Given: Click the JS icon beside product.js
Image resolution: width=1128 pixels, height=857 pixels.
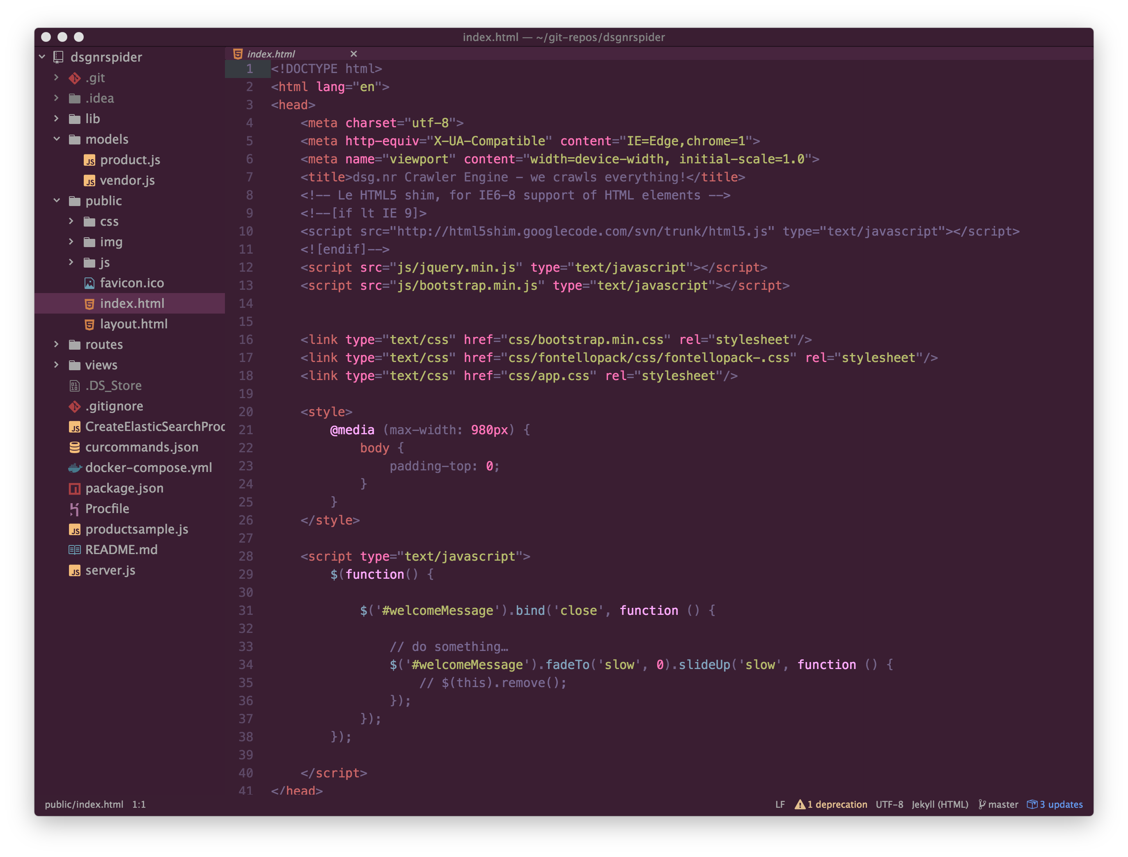Looking at the screenshot, I should [89, 160].
